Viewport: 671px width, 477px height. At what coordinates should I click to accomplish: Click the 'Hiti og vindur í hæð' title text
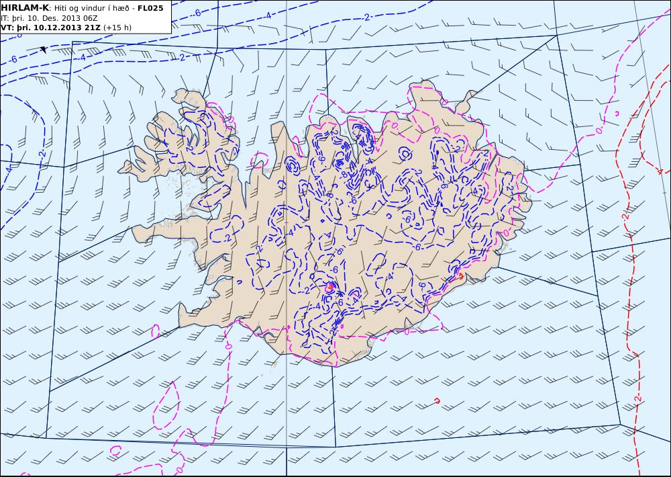tap(91, 8)
